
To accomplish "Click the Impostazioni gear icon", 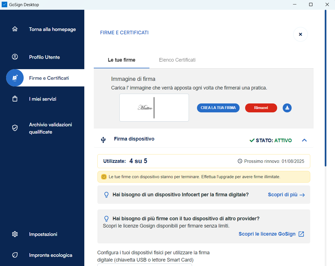I will pyautogui.click(x=15, y=234).
